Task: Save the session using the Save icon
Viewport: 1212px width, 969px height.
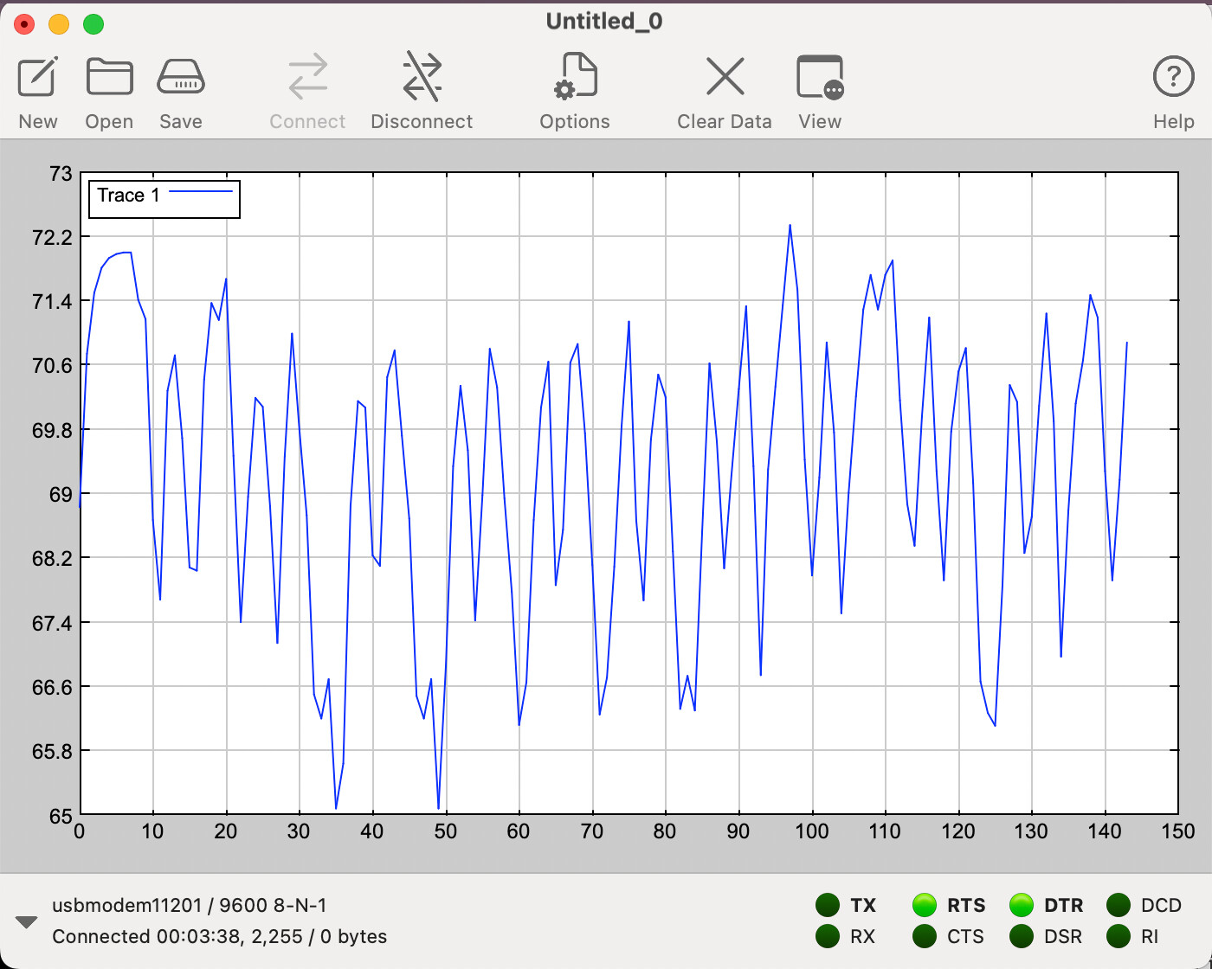Action: (180, 77)
